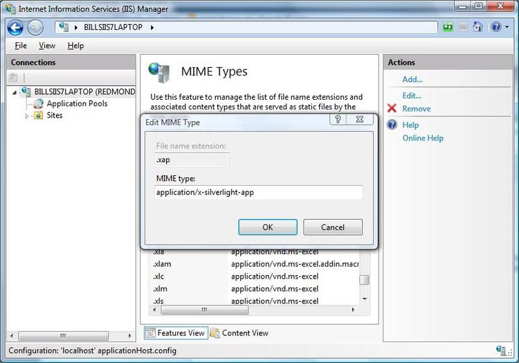Select Application Pools in Connections tree

[x=77, y=104]
